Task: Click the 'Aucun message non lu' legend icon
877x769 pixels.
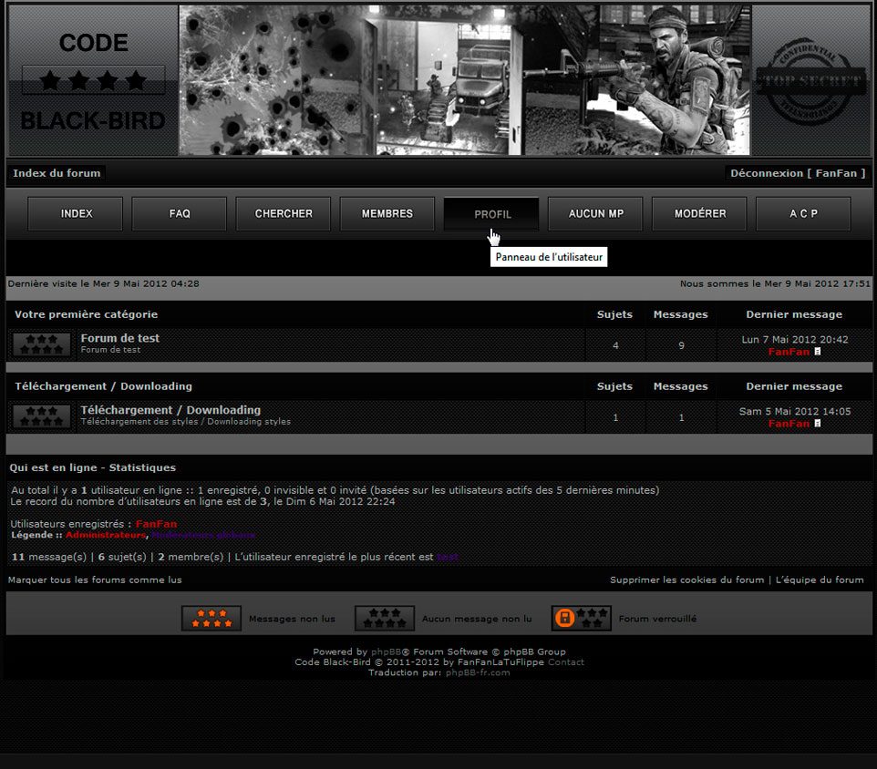Action: (x=385, y=619)
